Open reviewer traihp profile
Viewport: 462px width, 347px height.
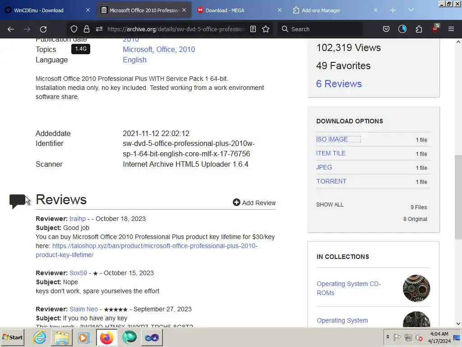(x=78, y=219)
